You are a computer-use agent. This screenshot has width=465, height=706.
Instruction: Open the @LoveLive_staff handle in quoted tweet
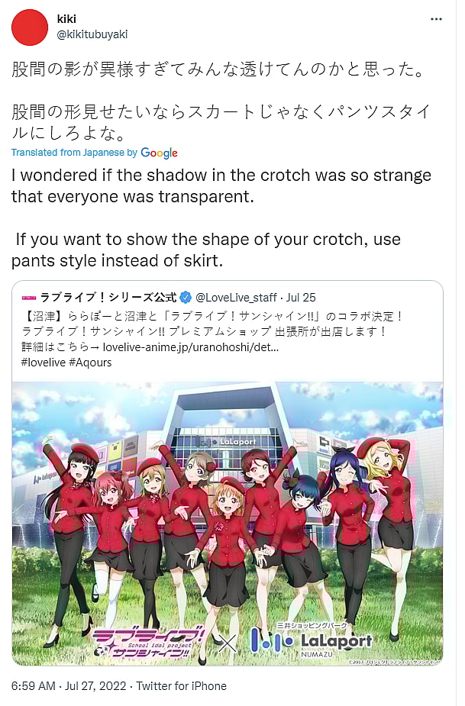point(236,298)
